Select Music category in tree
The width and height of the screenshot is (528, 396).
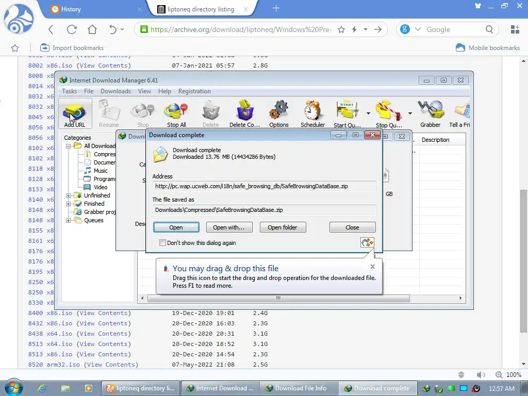pos(101,171)
